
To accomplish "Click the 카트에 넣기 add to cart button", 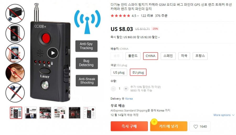I will (169, 126).
